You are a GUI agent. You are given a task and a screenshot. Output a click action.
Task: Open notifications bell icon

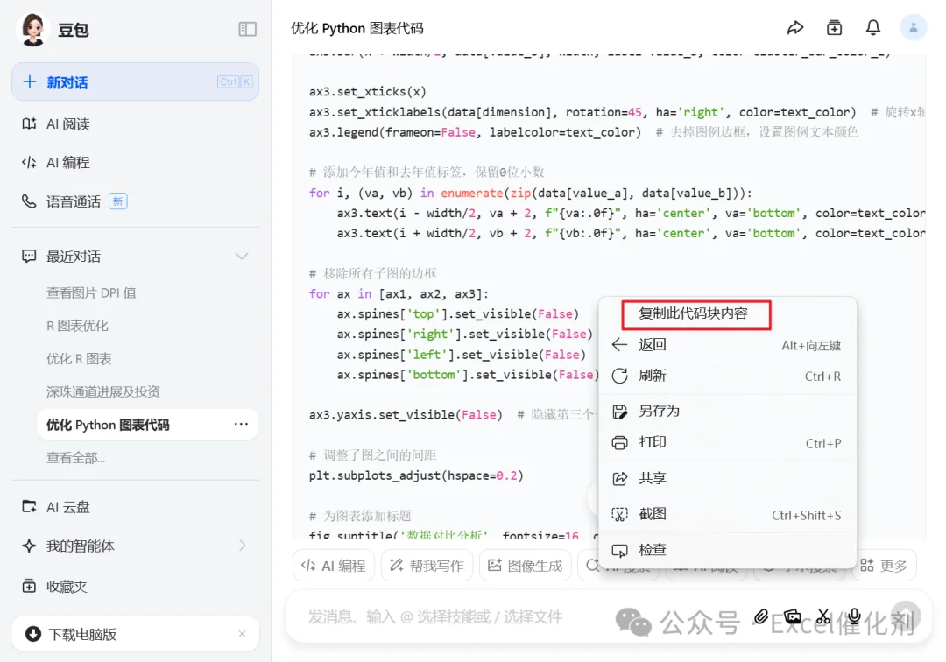point(873,28)
